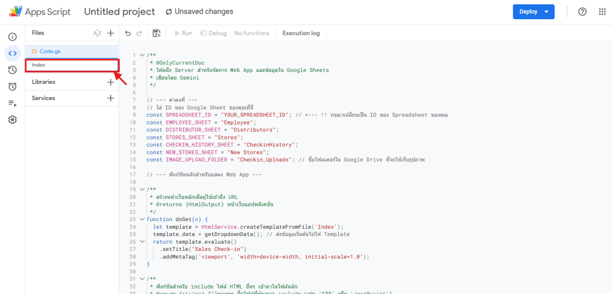This screenshot has width=612, height=294.
Task: Open Project Settings gear icon
Action: 12,120
